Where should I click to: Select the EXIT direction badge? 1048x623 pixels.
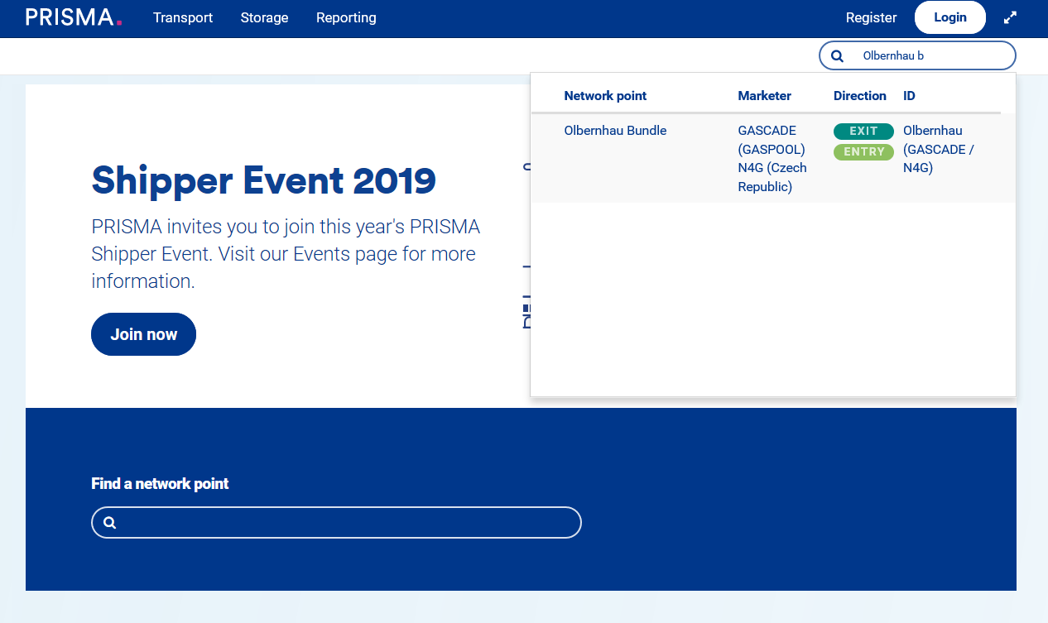(863, 132)
